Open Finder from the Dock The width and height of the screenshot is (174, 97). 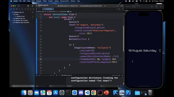point(24,93)
